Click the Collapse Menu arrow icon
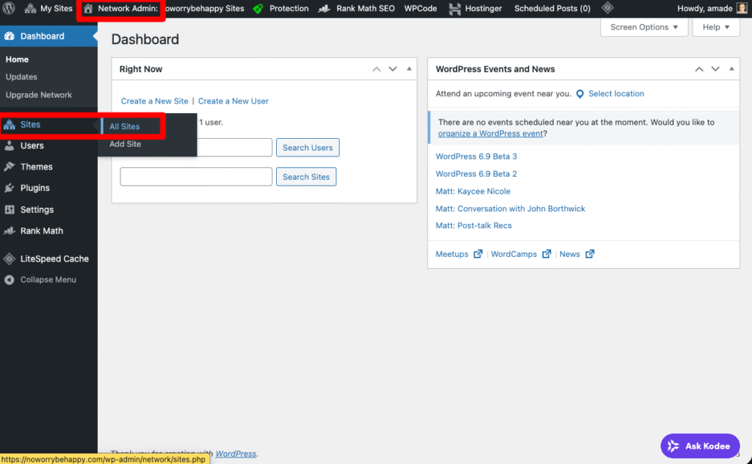This screenshot has height=464, width=752. 10,280
